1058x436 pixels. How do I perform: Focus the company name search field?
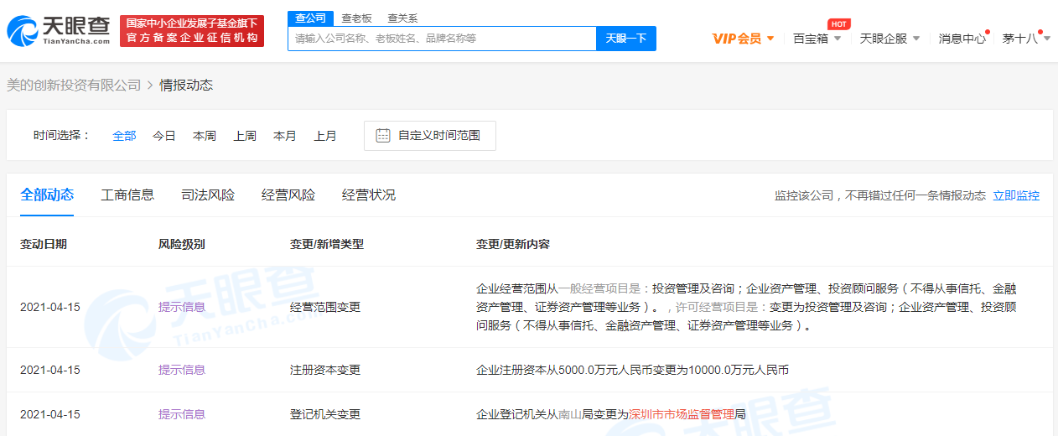[x=442, y=39]
